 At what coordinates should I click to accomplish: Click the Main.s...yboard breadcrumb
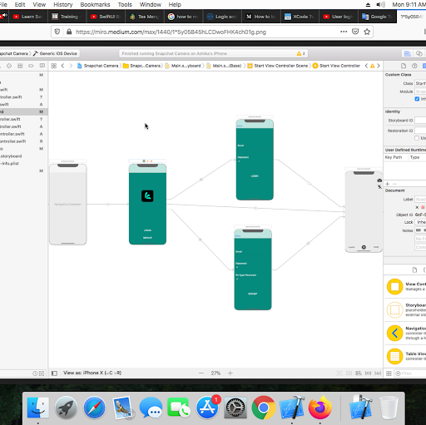tap(183, 66)
